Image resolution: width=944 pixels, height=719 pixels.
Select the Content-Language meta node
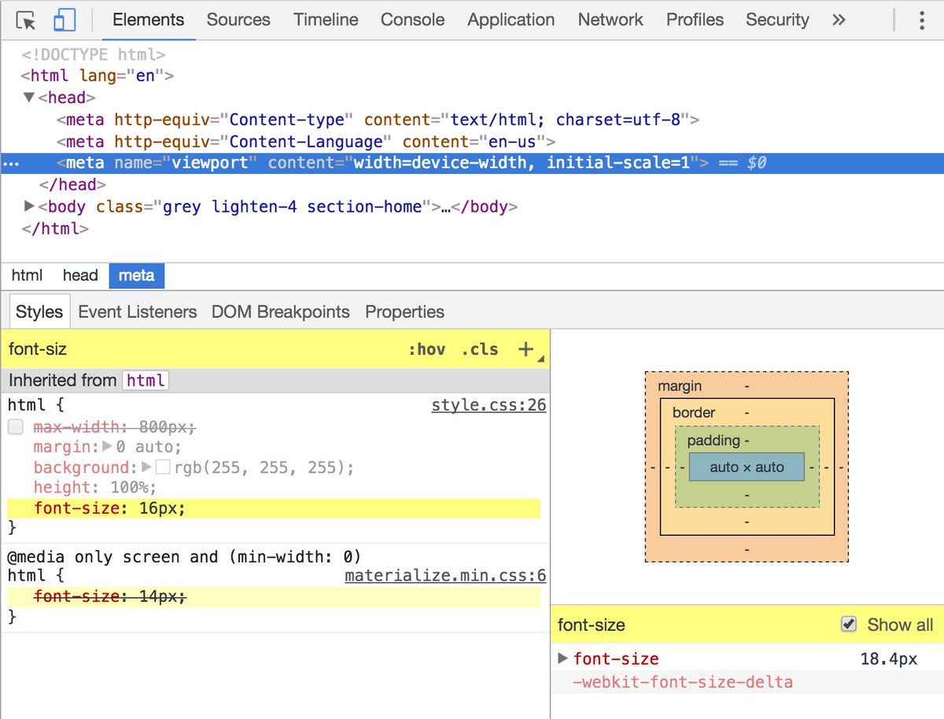tap(306, 142)
